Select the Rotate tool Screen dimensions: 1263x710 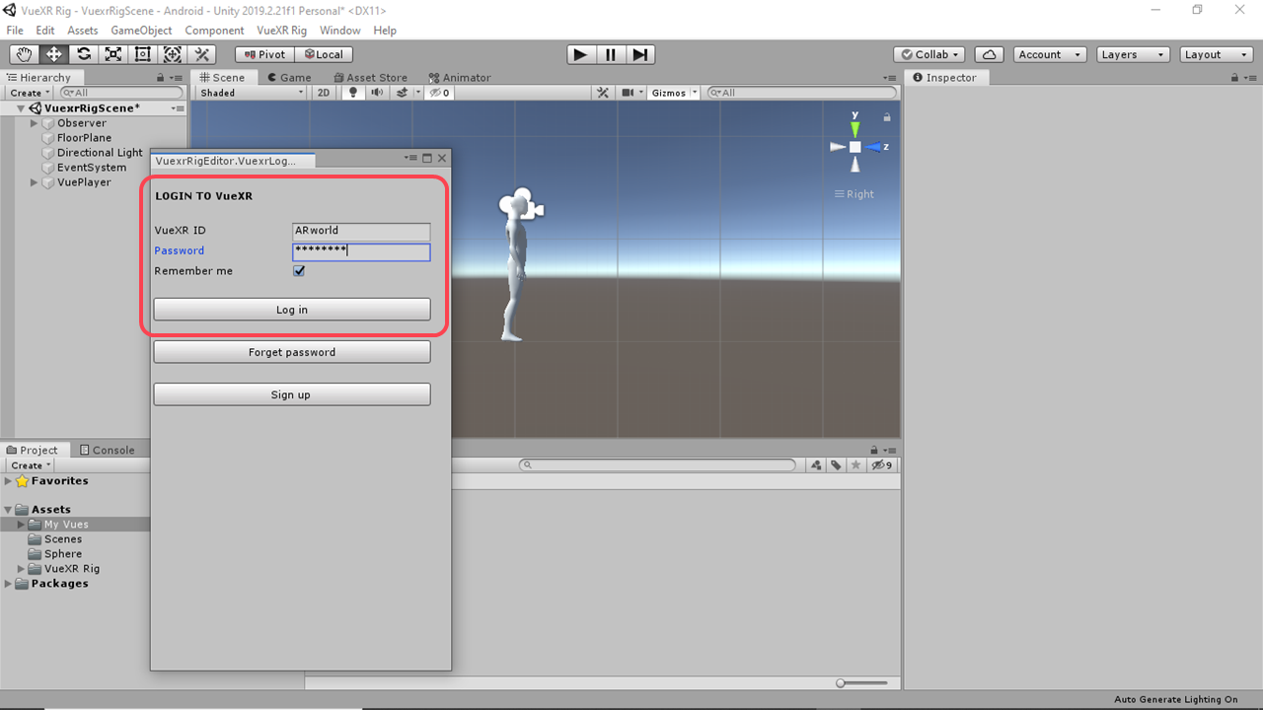[84, 54]
